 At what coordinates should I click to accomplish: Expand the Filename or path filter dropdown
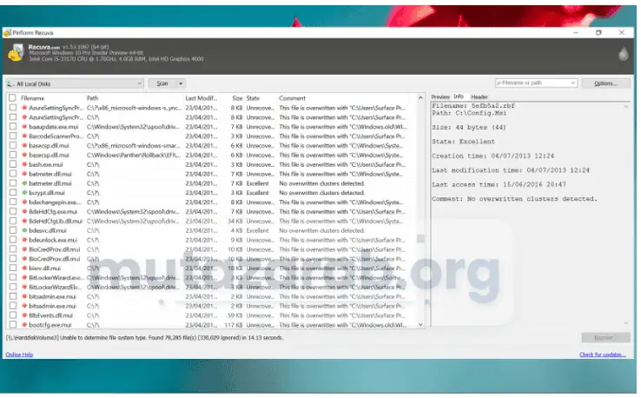pyautogui.click(x=572, y=83)
